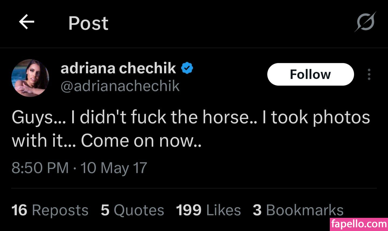Click the word 'Likes' label
Viewport: 388px width, 231px height.
click(223, 210)
